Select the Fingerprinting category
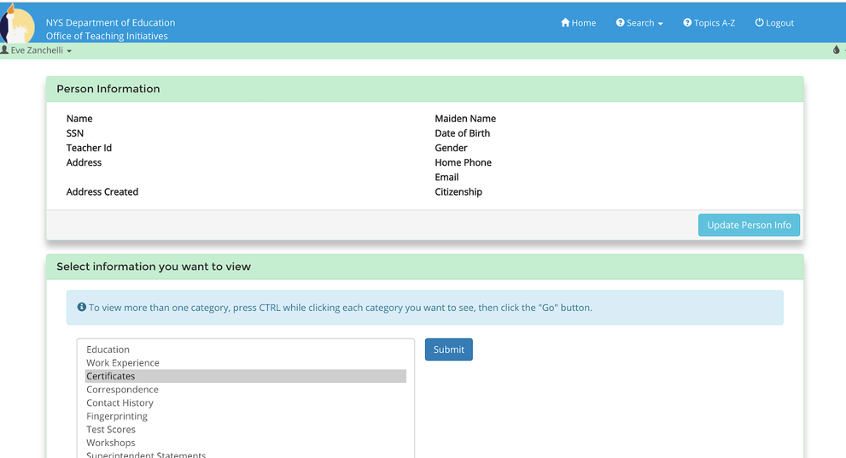Viewport: 846px width, 458px height. (117, 416)
